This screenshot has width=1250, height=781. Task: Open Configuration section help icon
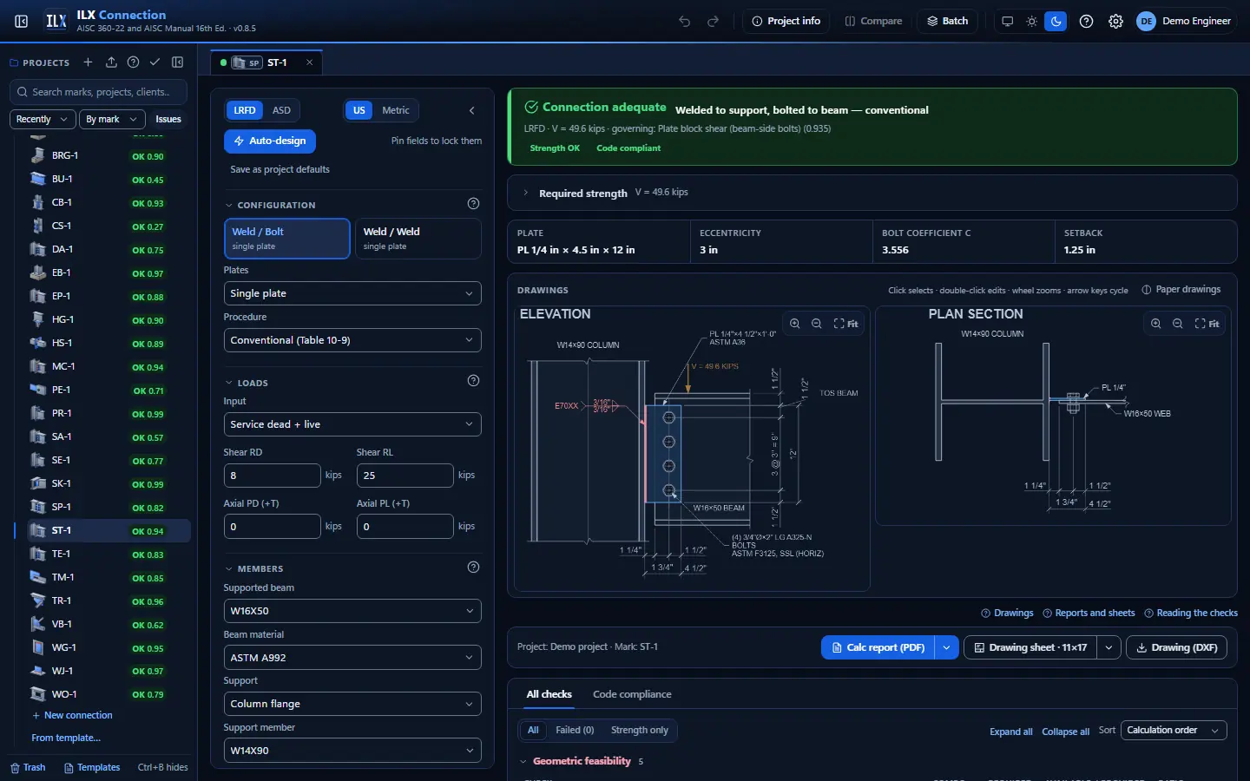473,204
